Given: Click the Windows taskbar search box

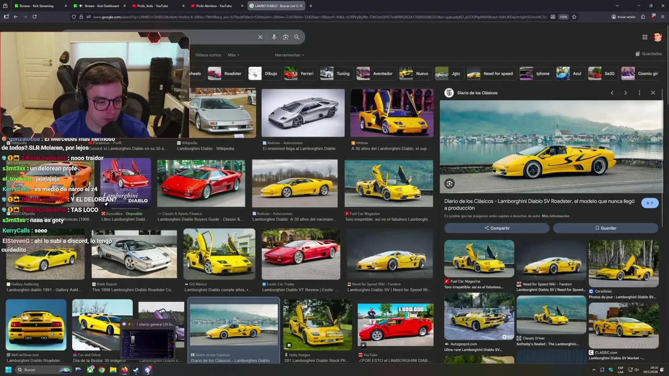Looking at the screenshot, I should click(44, 370).
